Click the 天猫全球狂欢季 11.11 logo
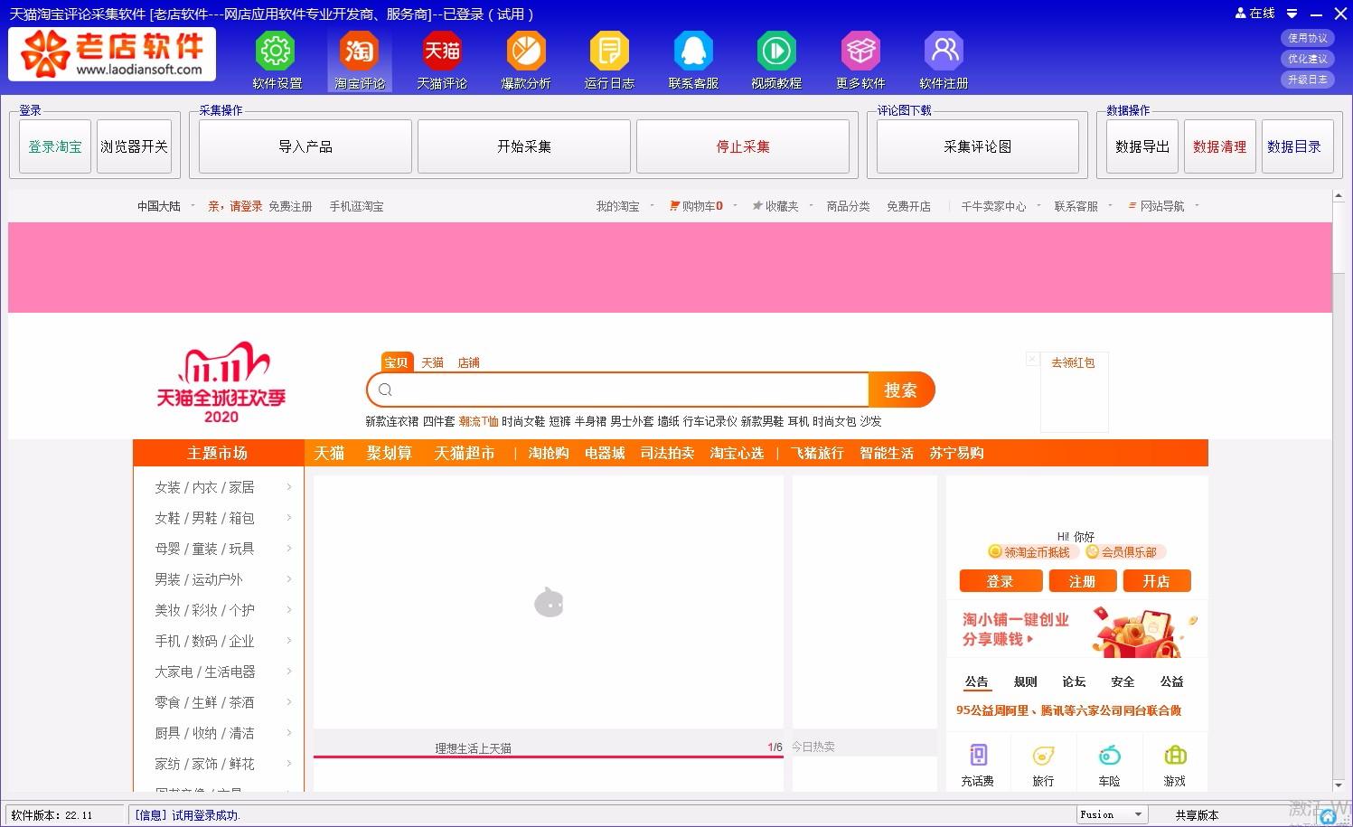 (221, 382)
